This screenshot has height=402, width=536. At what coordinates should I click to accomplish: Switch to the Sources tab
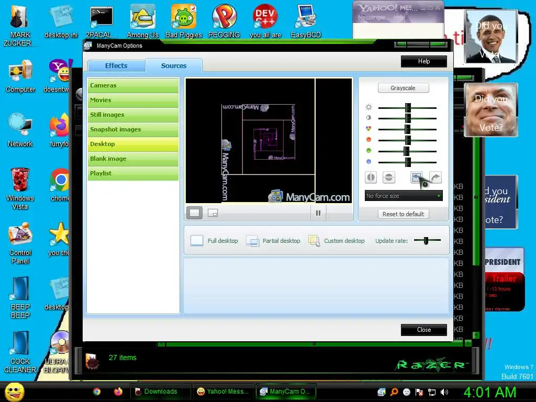174,65
